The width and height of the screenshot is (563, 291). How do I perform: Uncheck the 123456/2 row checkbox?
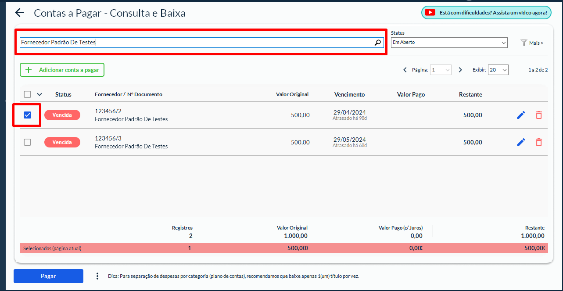point(28,115)
